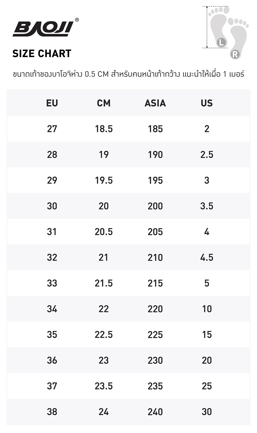Screen dimensions: 257x433
Task: Click the Thai sizing note text
Action: pos(128,74)
